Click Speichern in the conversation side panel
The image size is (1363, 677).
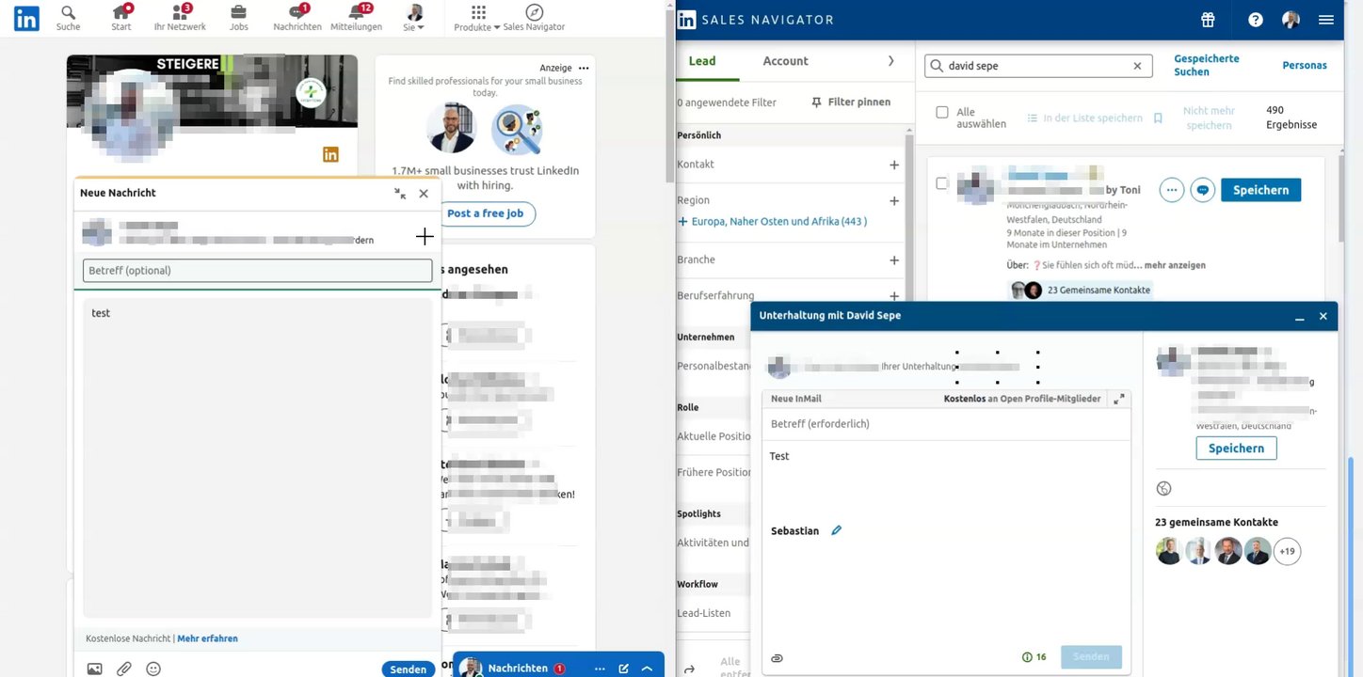[1236, 449]
